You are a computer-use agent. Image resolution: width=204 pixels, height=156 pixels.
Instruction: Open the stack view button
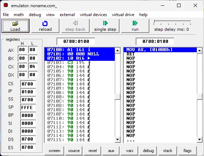click(x=168, y=151)
